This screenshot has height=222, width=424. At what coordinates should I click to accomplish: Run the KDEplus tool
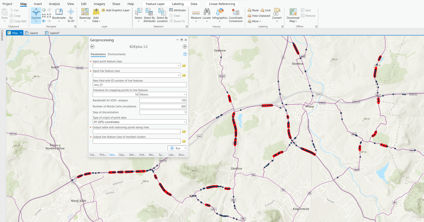[x=175, y=148]
